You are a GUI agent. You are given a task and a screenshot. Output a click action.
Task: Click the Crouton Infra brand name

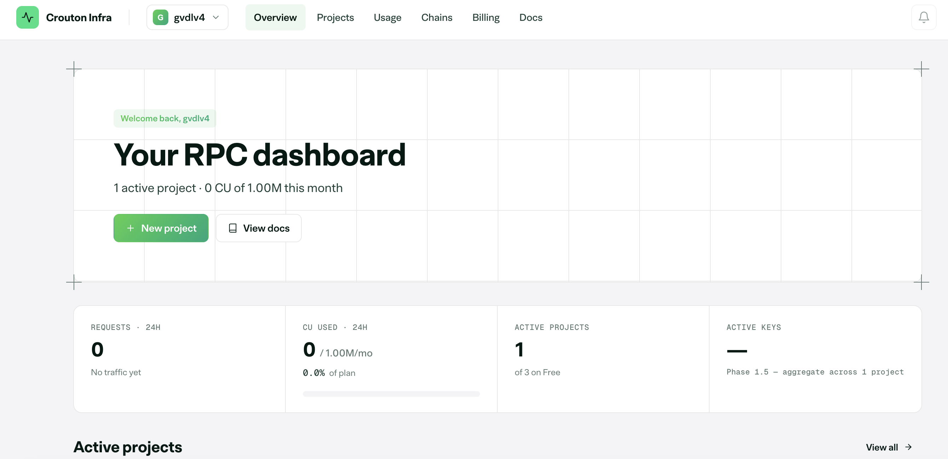[x=79, y=17]
